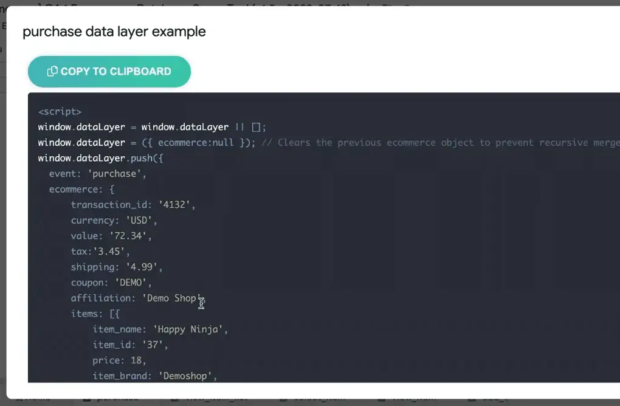Click the clipboard icon on the copy button
Viewport: 620px width, 406px height.
click(52, 71)
